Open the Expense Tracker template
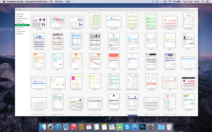The width and height of the screenshot is (212, 132). coord(114,22)
